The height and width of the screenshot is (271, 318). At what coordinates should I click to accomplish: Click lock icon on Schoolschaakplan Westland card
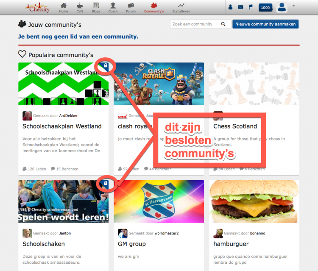(106, 65)
